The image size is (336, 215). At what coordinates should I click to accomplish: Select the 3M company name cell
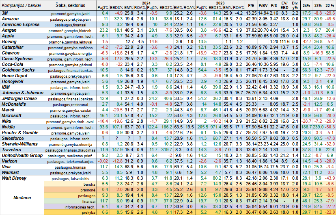22,13
